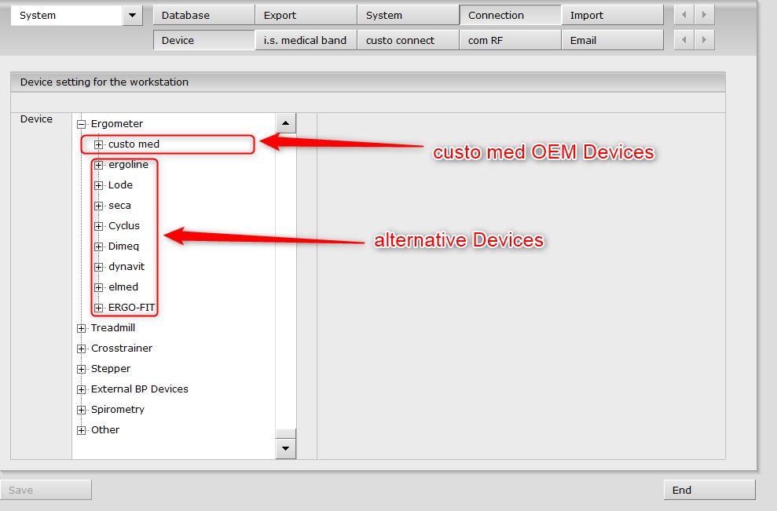Expand the ERGO-FIT node
Viewport: 777px width, 511px height.
pos(99,308)
